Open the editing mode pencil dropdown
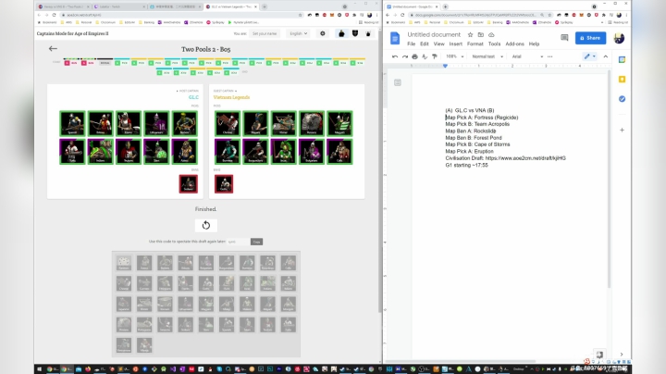The image size is (666, 374). click(x=589, y=56)
